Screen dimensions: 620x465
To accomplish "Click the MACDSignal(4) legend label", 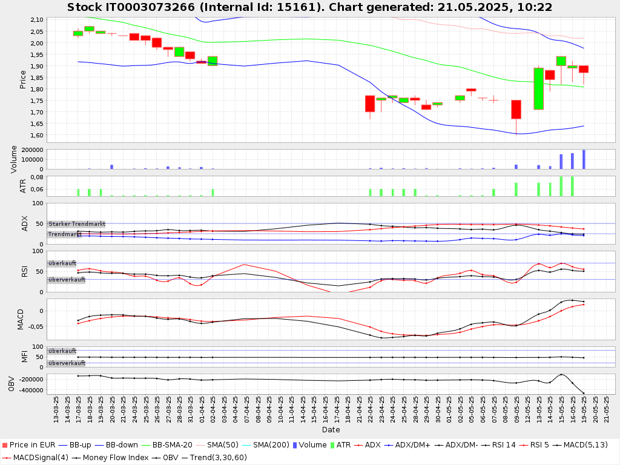I will 41,458.
